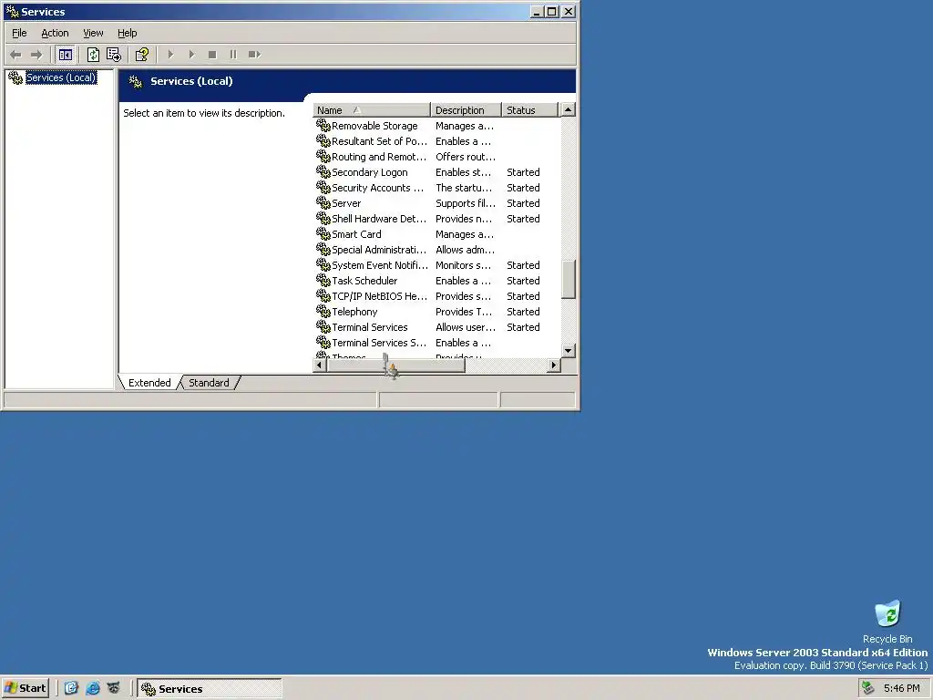The height and width of the screenshot is (700, 933).
Task: Click the gear icon beside Server
Action: point(323,202)
